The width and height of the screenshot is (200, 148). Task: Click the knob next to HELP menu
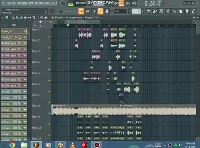pos(62,3)
